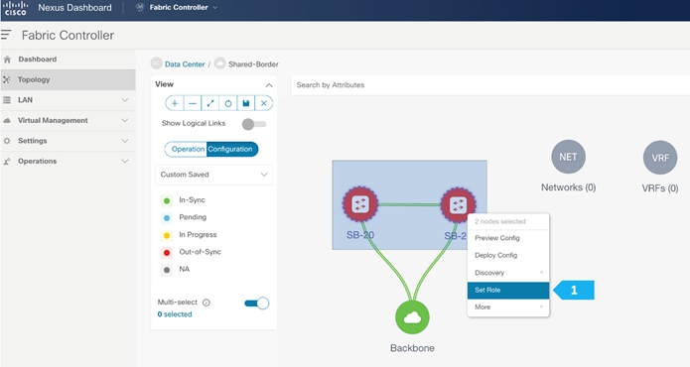690x367 pixels.
Task: Go to the Data Center breadcrumb link
Action: click(185, 64)
